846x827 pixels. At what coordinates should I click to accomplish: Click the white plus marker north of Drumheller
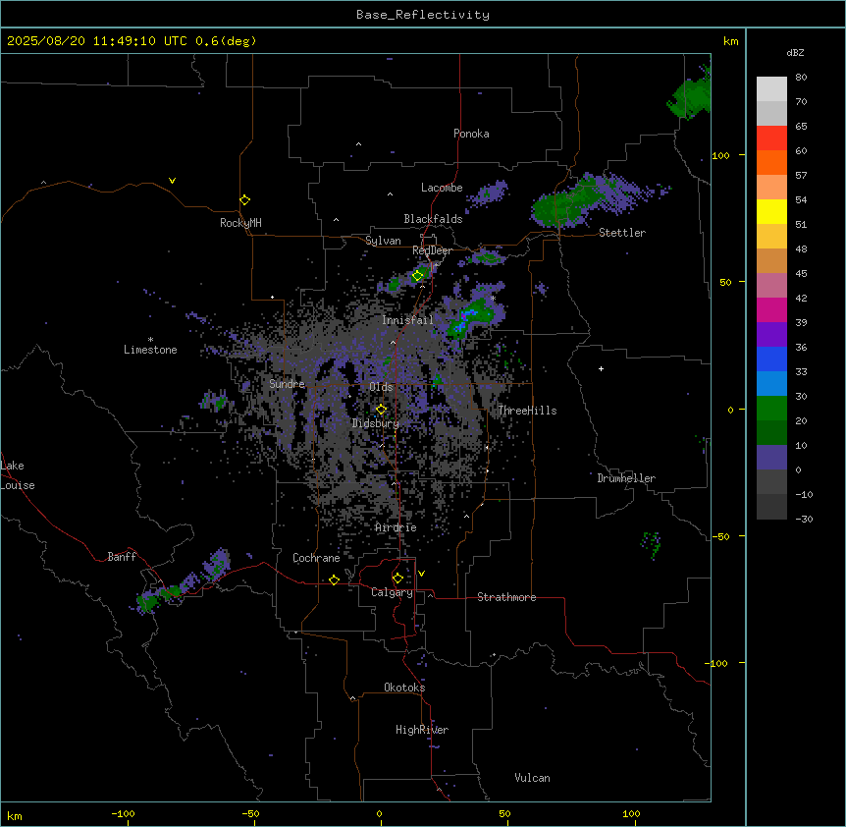coord(601,368)
